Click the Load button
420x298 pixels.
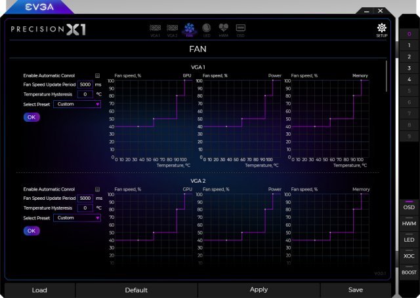coord(39,290)
